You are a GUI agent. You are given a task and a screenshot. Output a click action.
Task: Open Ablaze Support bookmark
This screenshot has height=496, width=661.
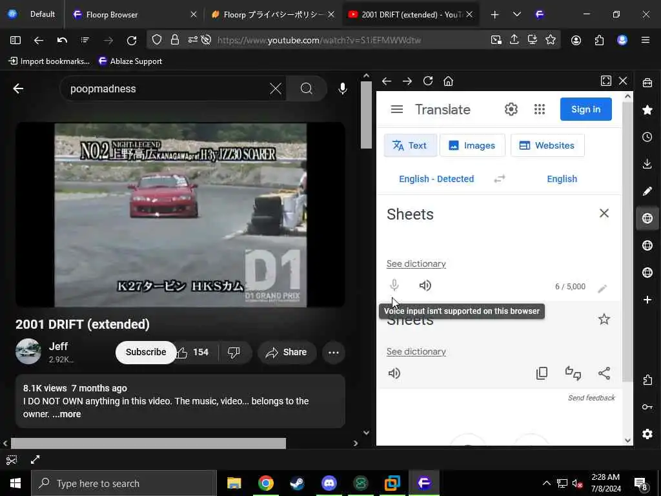(130, 61)
